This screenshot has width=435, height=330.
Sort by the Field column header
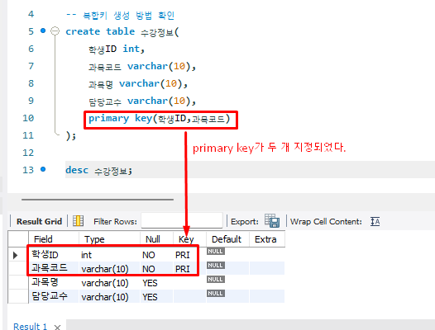[x=54, y=239]
